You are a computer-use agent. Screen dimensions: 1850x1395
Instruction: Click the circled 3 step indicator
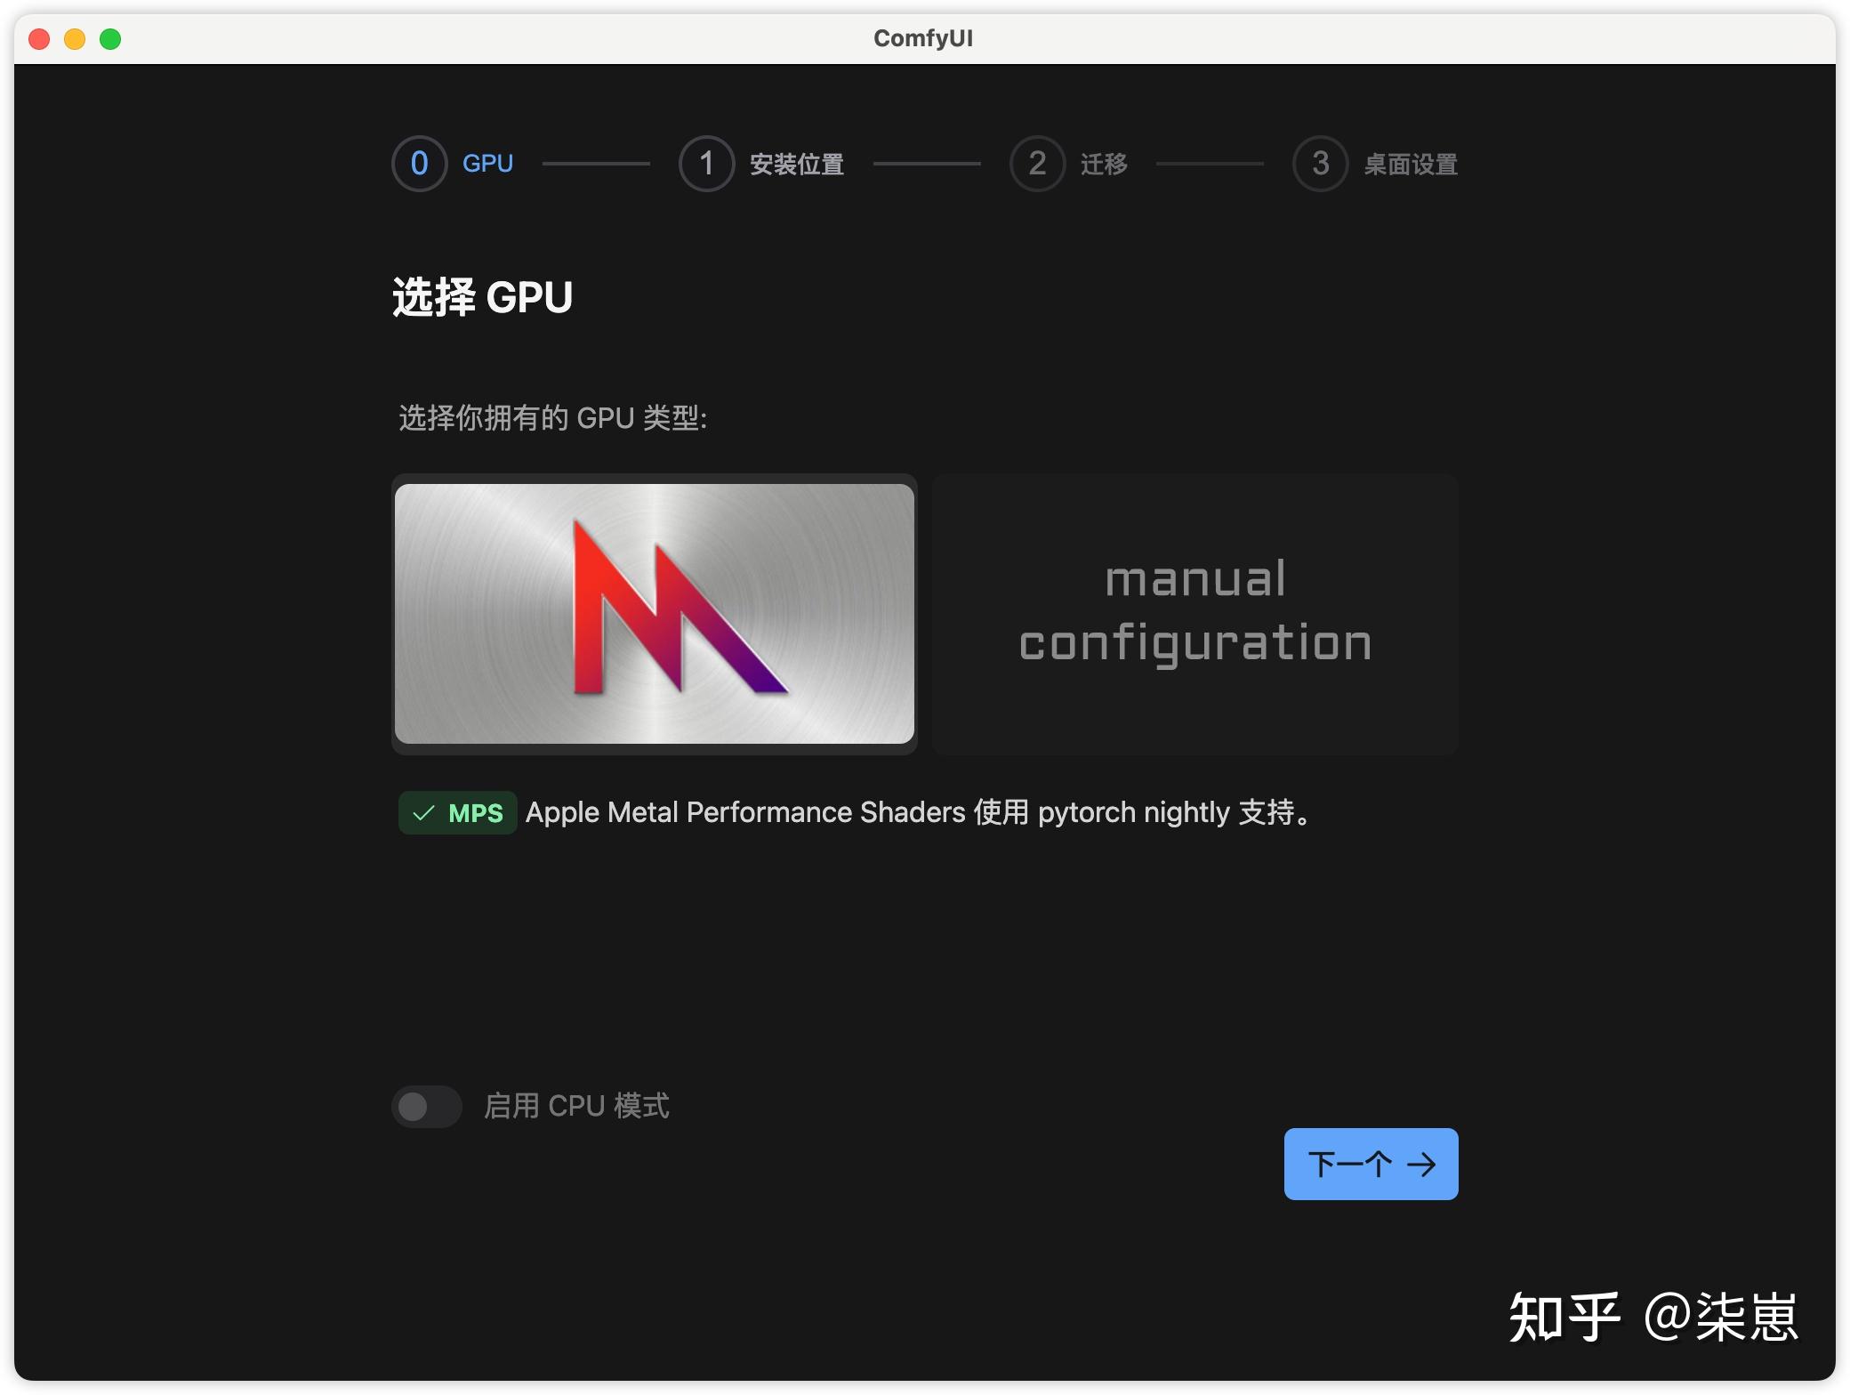tap(1319, 164)
